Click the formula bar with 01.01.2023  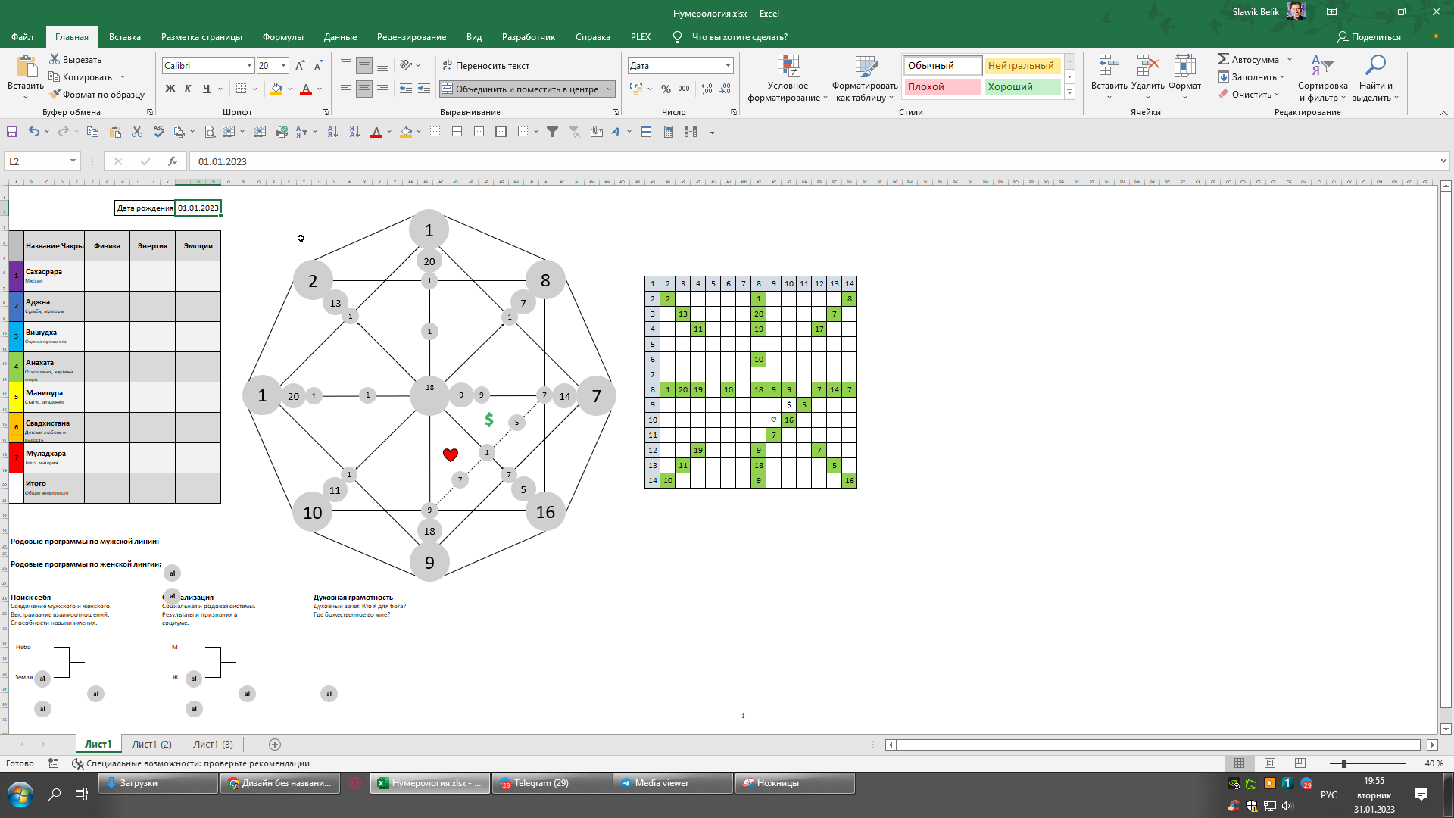pos(814,161)
